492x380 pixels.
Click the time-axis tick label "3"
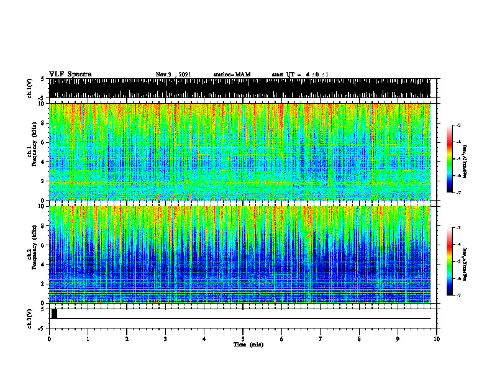(165, 339)
